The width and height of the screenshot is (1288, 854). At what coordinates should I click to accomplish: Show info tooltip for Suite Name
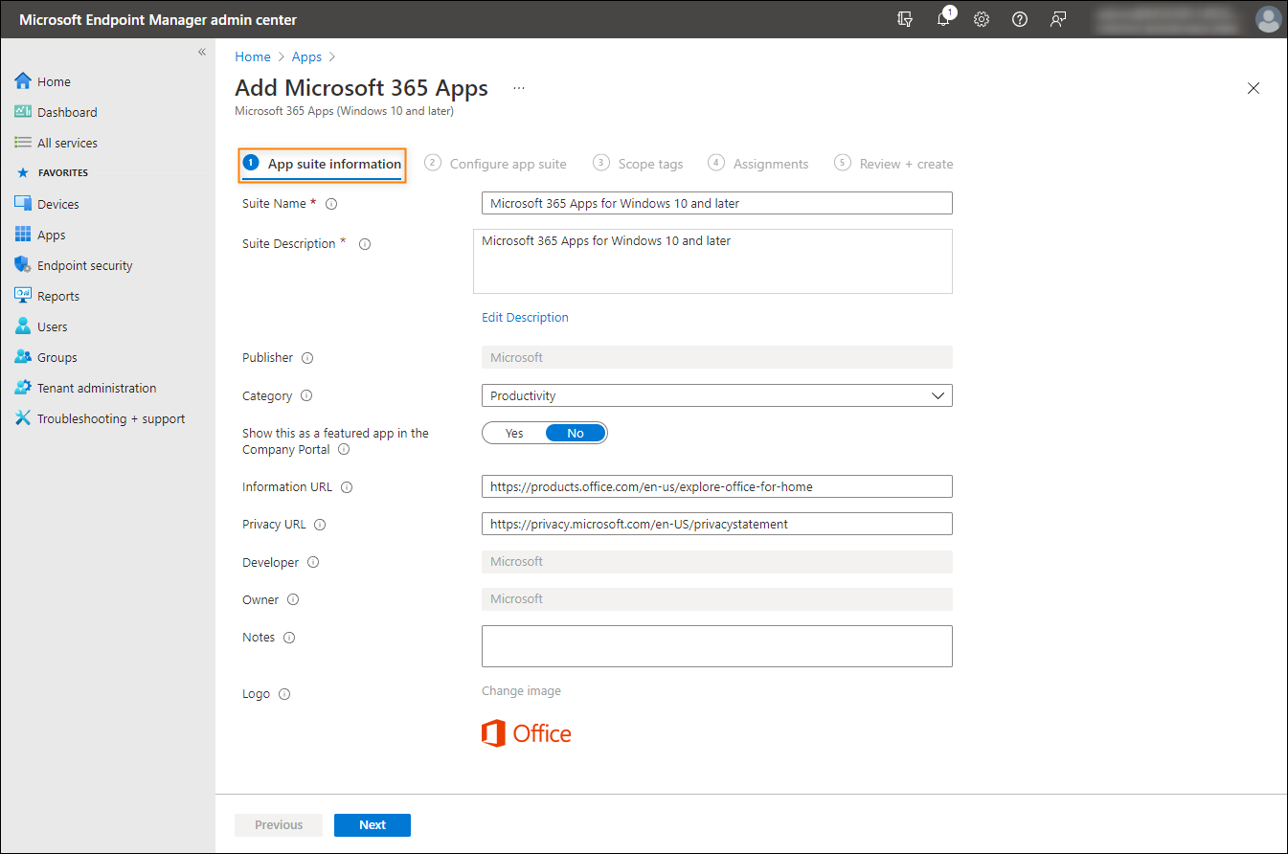tap(331, 204)
